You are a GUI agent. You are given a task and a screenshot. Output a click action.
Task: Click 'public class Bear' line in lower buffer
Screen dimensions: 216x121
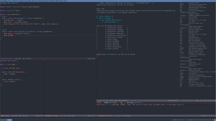(9, 64)
